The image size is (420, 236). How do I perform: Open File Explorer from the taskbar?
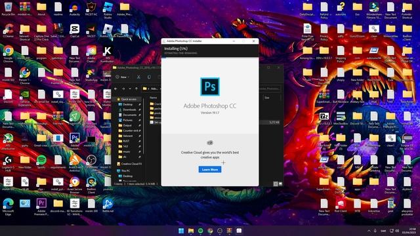[191, 231]
